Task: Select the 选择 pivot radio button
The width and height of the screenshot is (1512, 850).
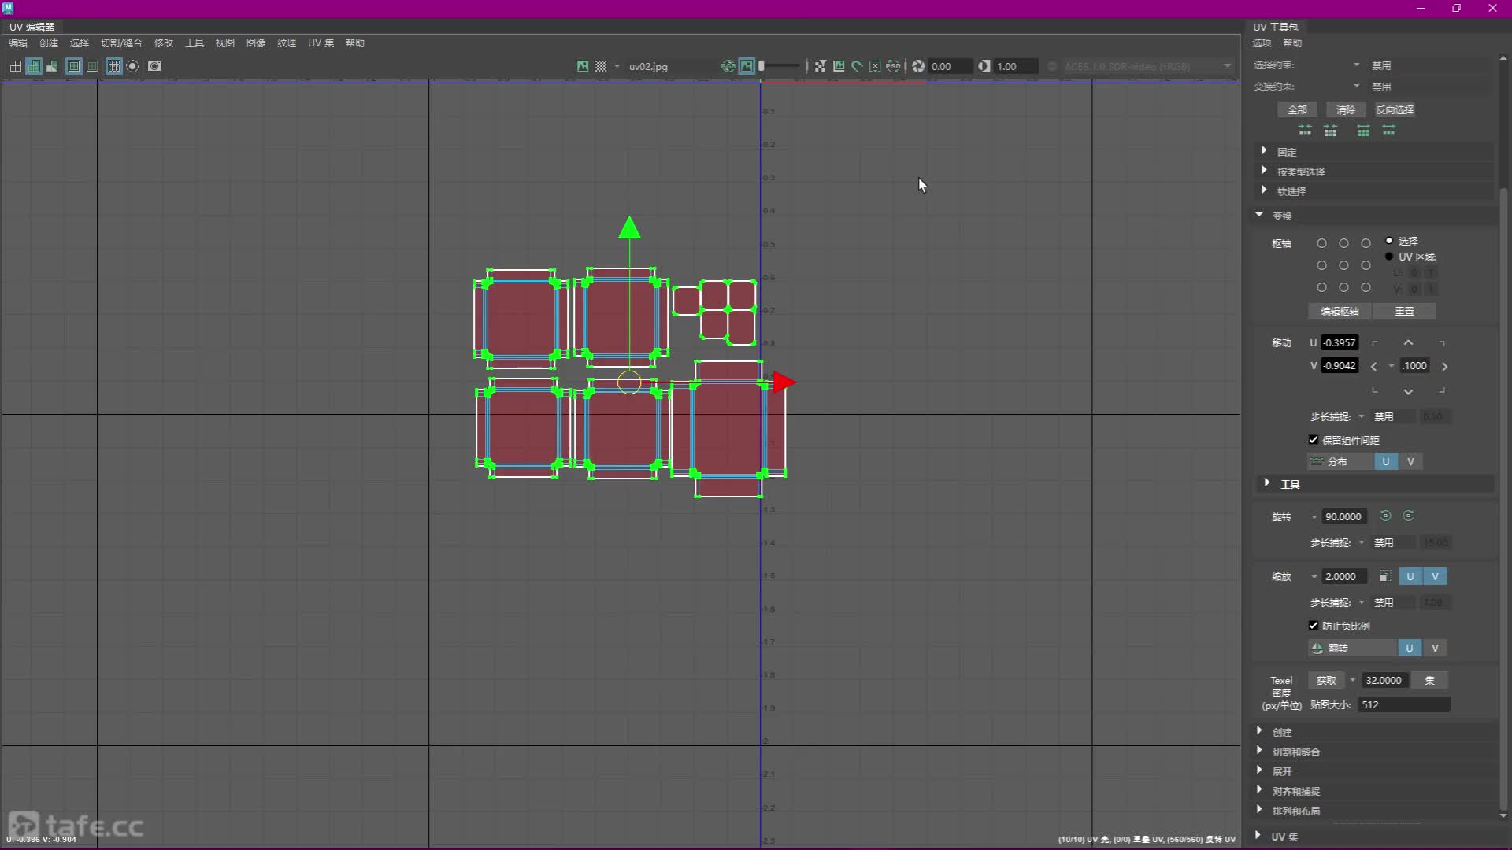Action: click(x=1389, y=241)
